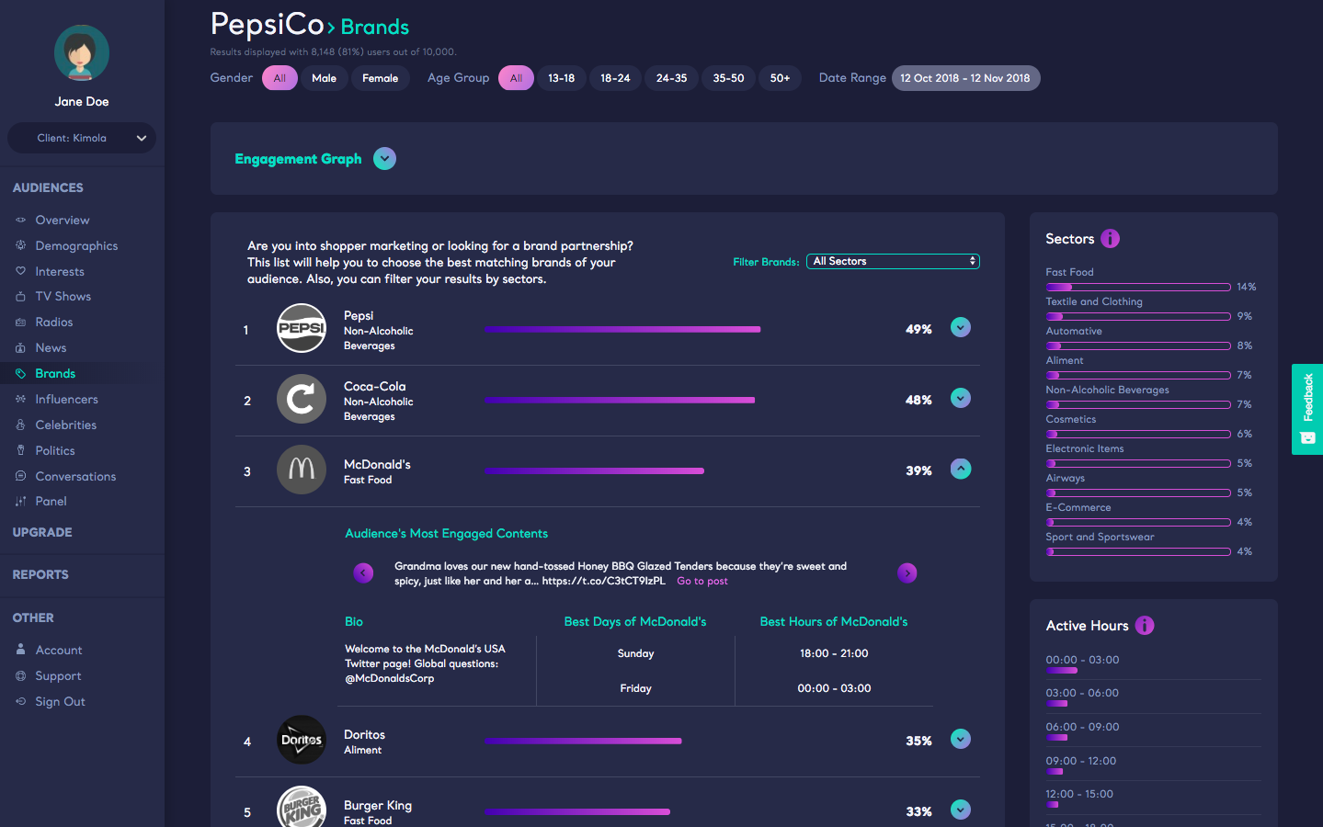Image resolution: width=1323 pixels, height=827 pixels.
Task: Open the Sectors info icon
Action: 1111,239
